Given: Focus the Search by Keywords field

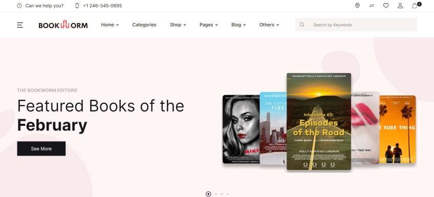Looking at the screenshot, I should pos(356,25).
